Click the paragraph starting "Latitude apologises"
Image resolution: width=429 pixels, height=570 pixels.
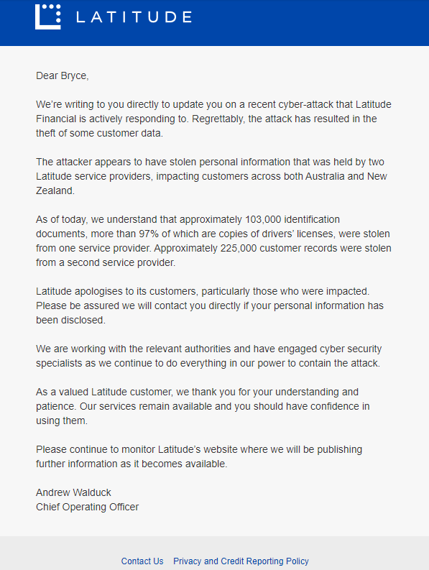210,305
